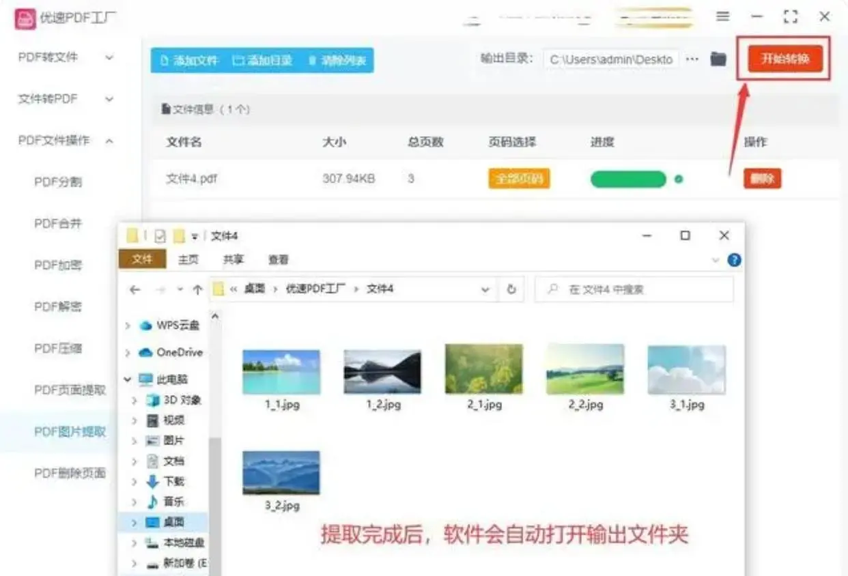Image resolution: width=848 pixels, height=576 pixels.
Task: Refresh the 文件4 folder view
Action: tap(511, 289)
